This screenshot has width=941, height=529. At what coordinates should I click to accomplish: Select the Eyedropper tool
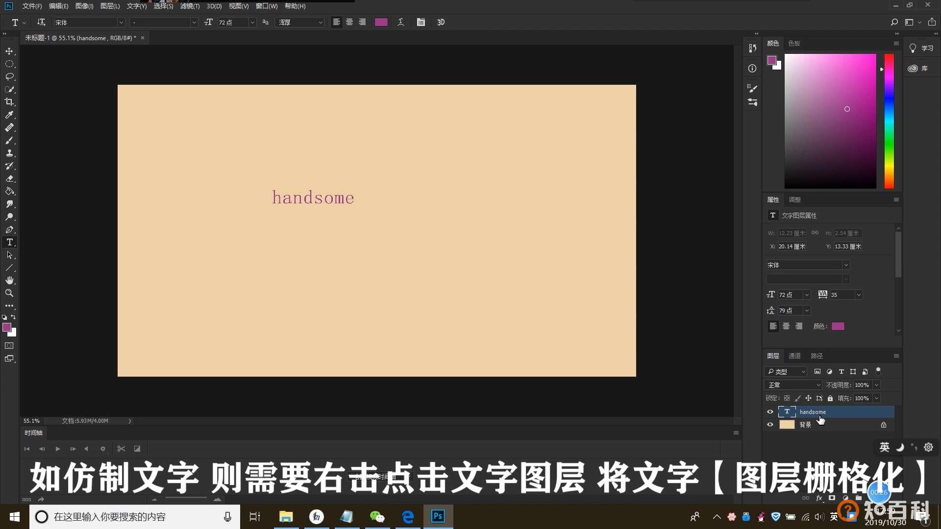pyautogui.click(x=9, y=115)
